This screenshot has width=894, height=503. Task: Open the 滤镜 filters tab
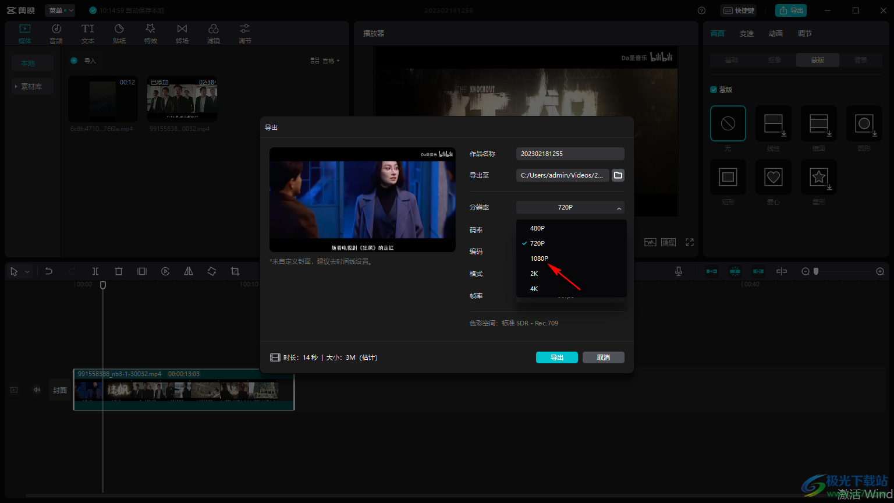click(x=214, y=34)
